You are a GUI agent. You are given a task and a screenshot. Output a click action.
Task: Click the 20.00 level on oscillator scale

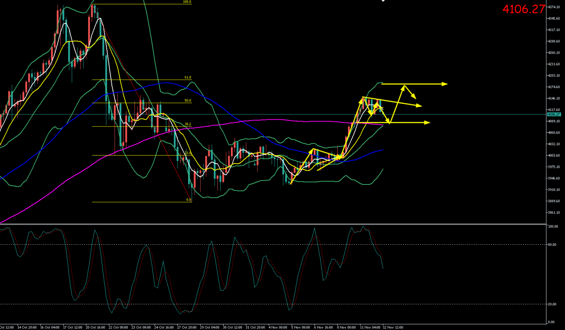pyautogui.click(x=553, y=304)
